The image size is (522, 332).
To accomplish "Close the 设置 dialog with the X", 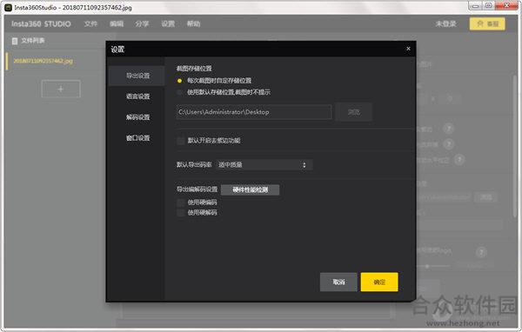I will click(x=408, y=49).
